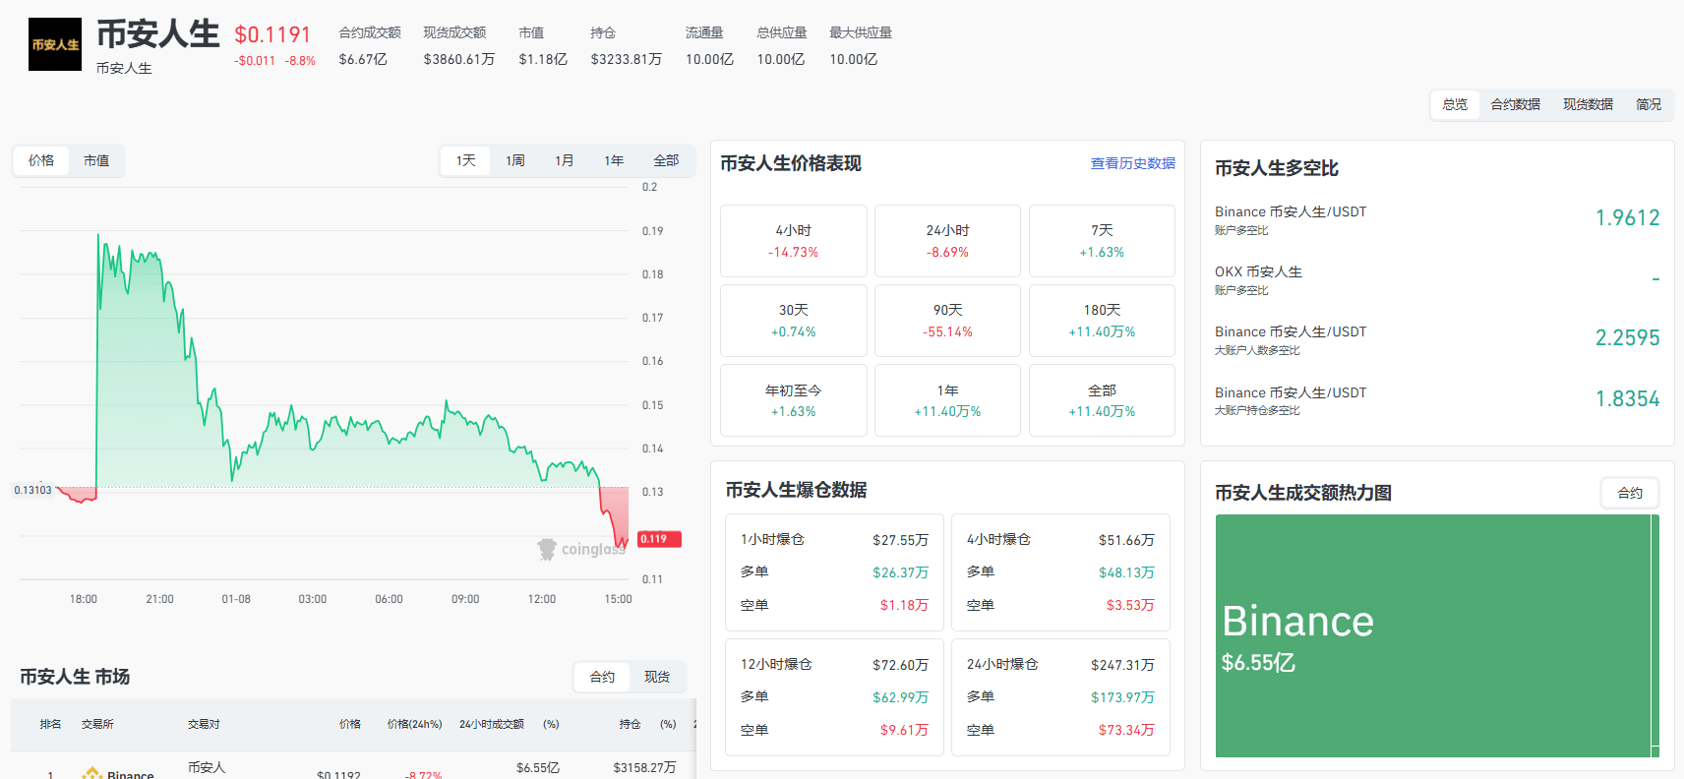
Task: Sort the table by 持仓 column
Action: (630, 724)
